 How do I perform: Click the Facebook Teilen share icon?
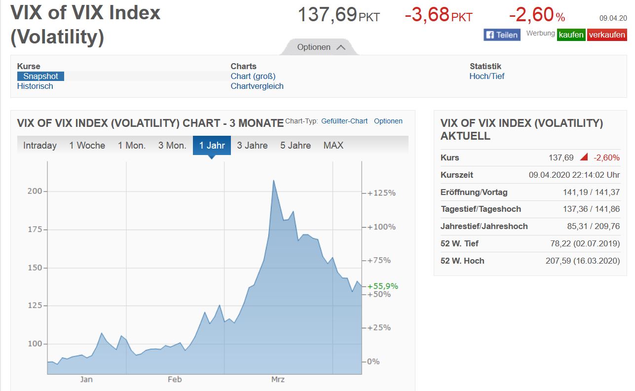pos(501,35)
